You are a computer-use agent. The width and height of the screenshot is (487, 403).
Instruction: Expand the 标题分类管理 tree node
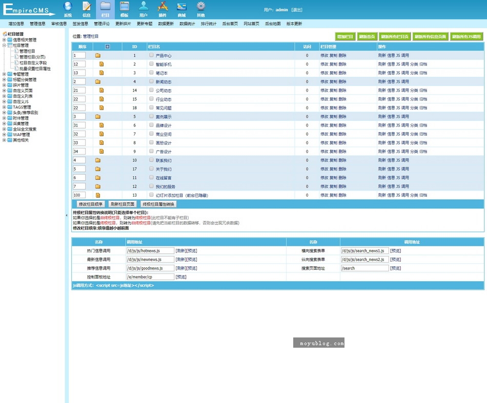[x=4, y=80]
